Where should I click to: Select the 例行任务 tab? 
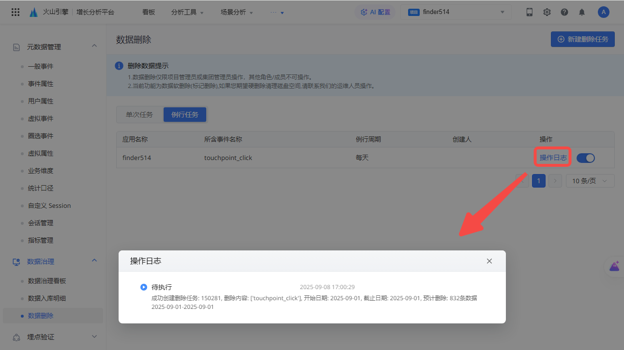point(185,115)
